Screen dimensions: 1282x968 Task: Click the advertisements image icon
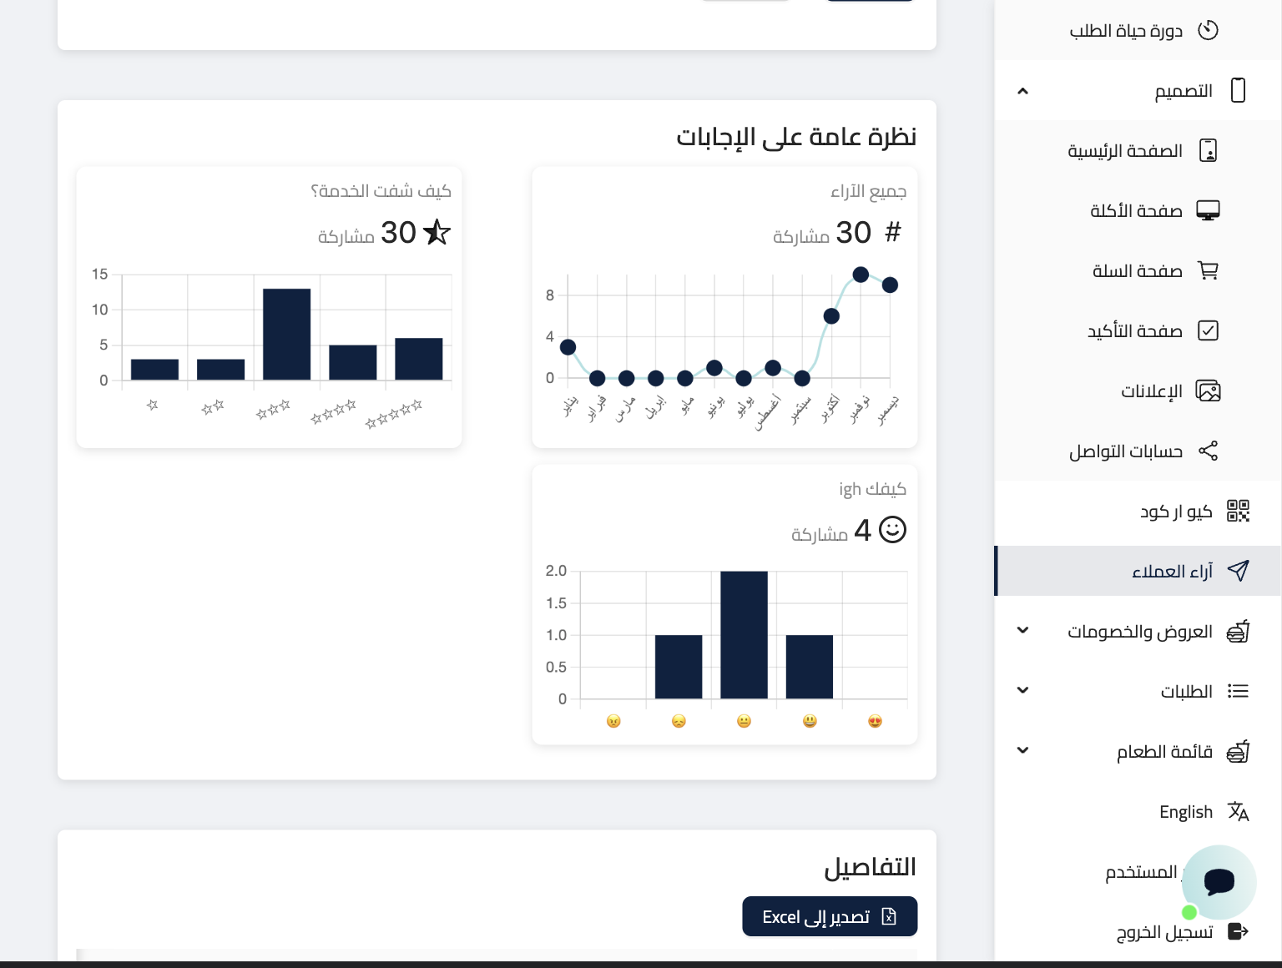pyautogui.click(x=1208, y=391)
